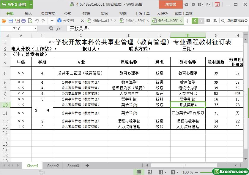249x175 pixels.
Task: Add a new sheet with plus button
Action: (87, 166)
